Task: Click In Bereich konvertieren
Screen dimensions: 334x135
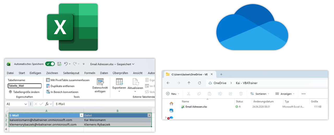Action: click(62, 92)
